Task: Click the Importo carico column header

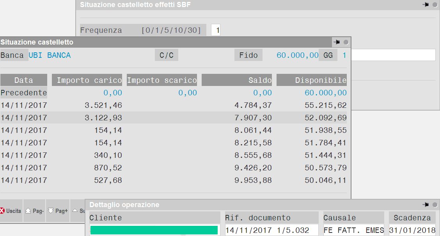Action: tap(87, 80)
